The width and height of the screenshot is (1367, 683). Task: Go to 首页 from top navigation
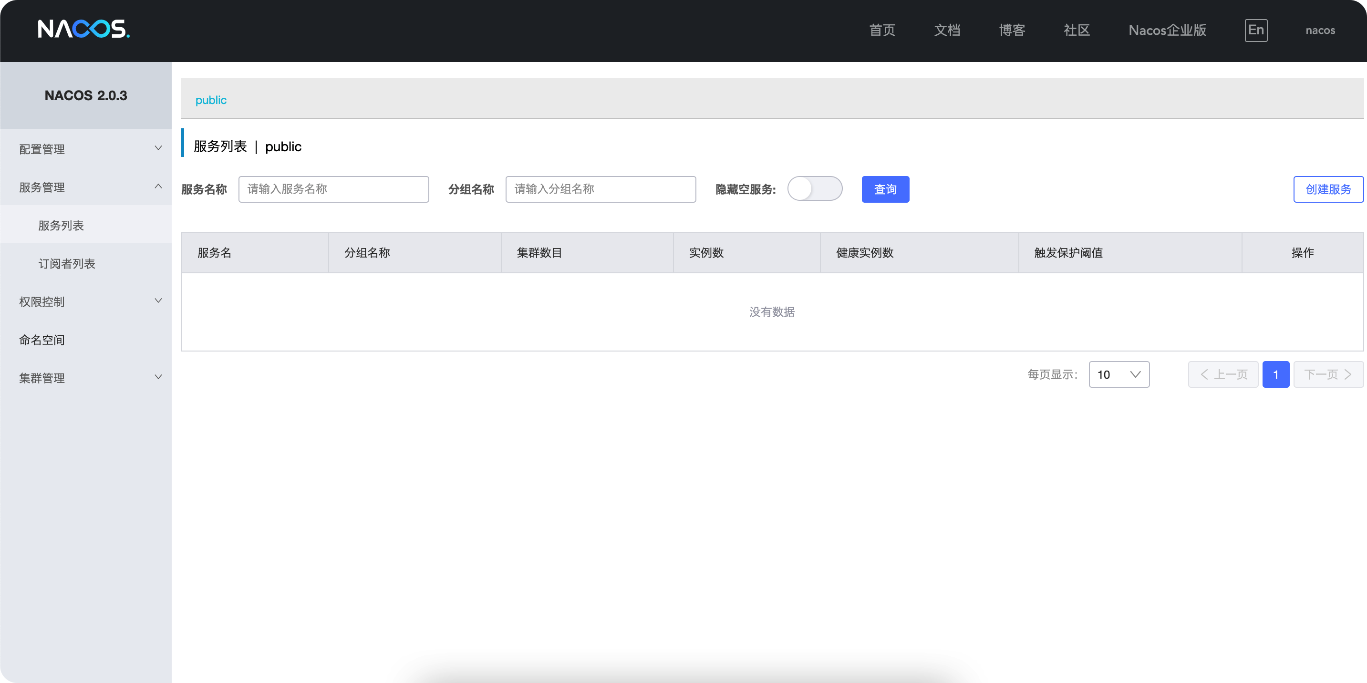(882, 30)
